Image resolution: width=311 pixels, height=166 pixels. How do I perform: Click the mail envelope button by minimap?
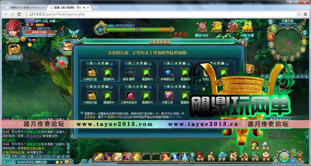pyautogui.click(x=302, y=49)
